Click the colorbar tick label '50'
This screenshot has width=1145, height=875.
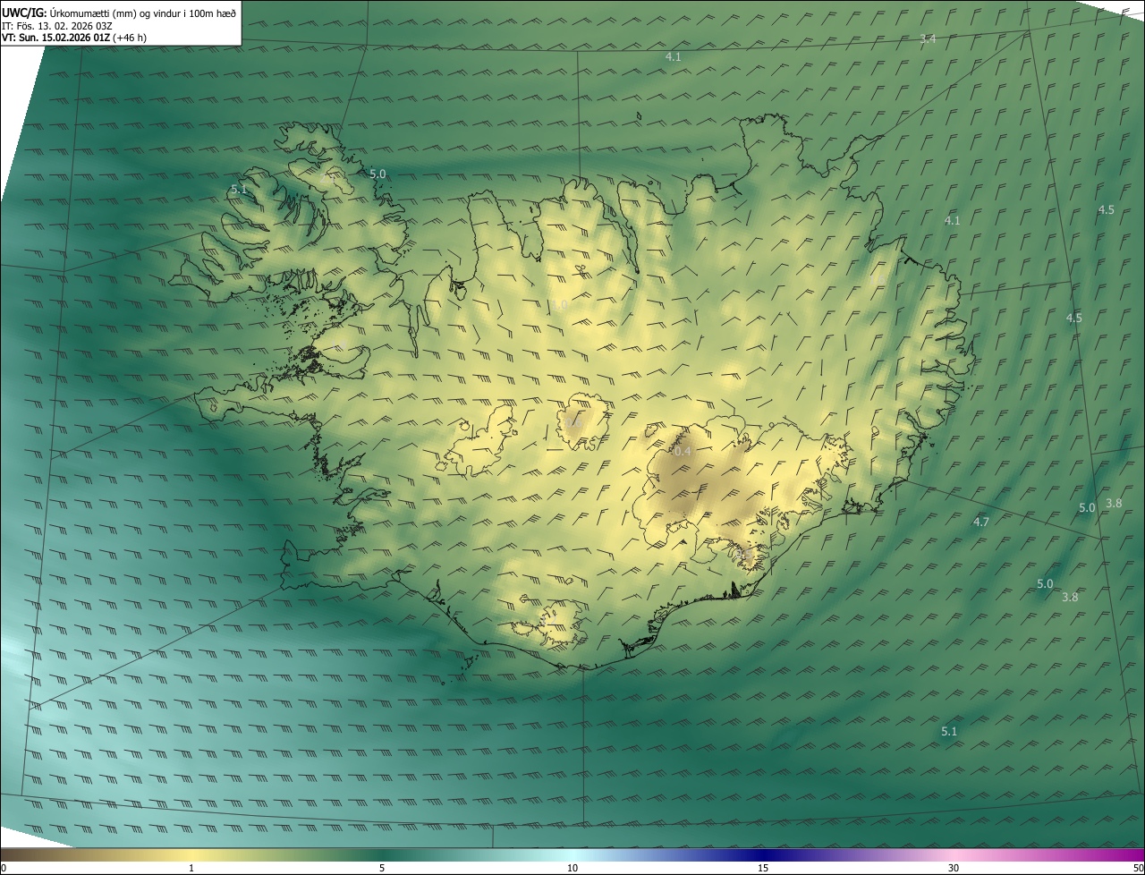[1138, 868]
